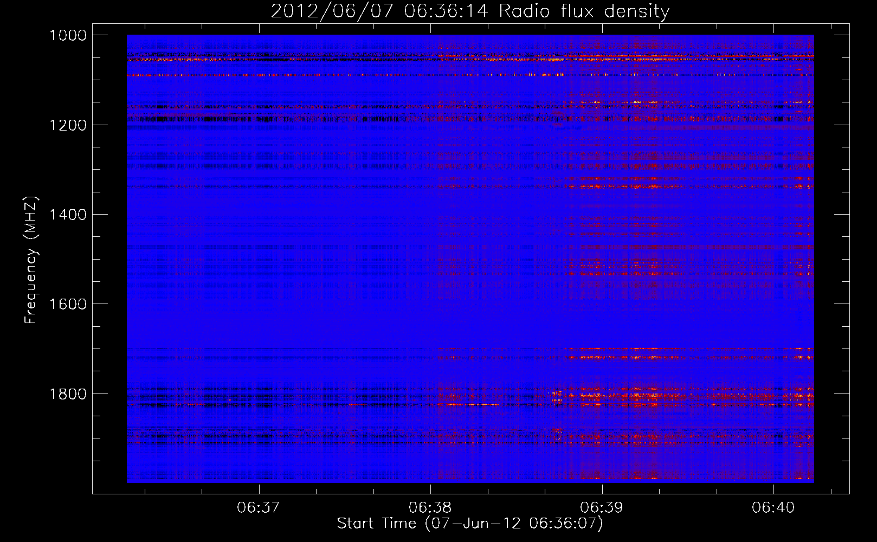Click the 06:38 time tick label

(x=430, y=507)
